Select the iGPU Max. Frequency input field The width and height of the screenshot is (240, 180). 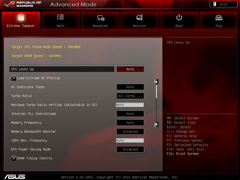tap(130, 140)
